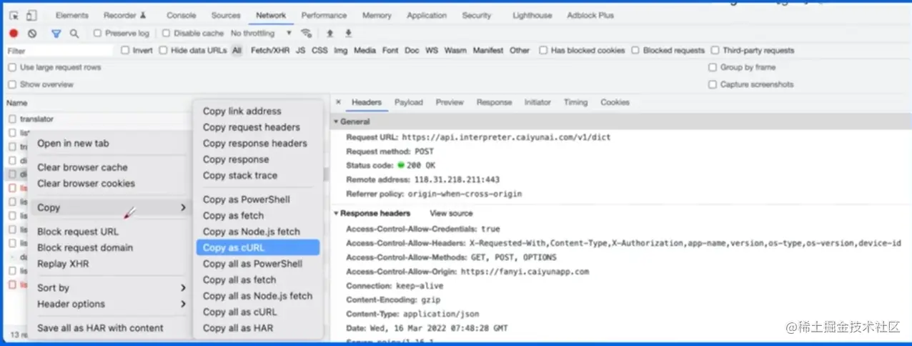Viewport: 912px width, 346px height.
Task: Open network conditions wifi icon
Action: pos(307,33)
